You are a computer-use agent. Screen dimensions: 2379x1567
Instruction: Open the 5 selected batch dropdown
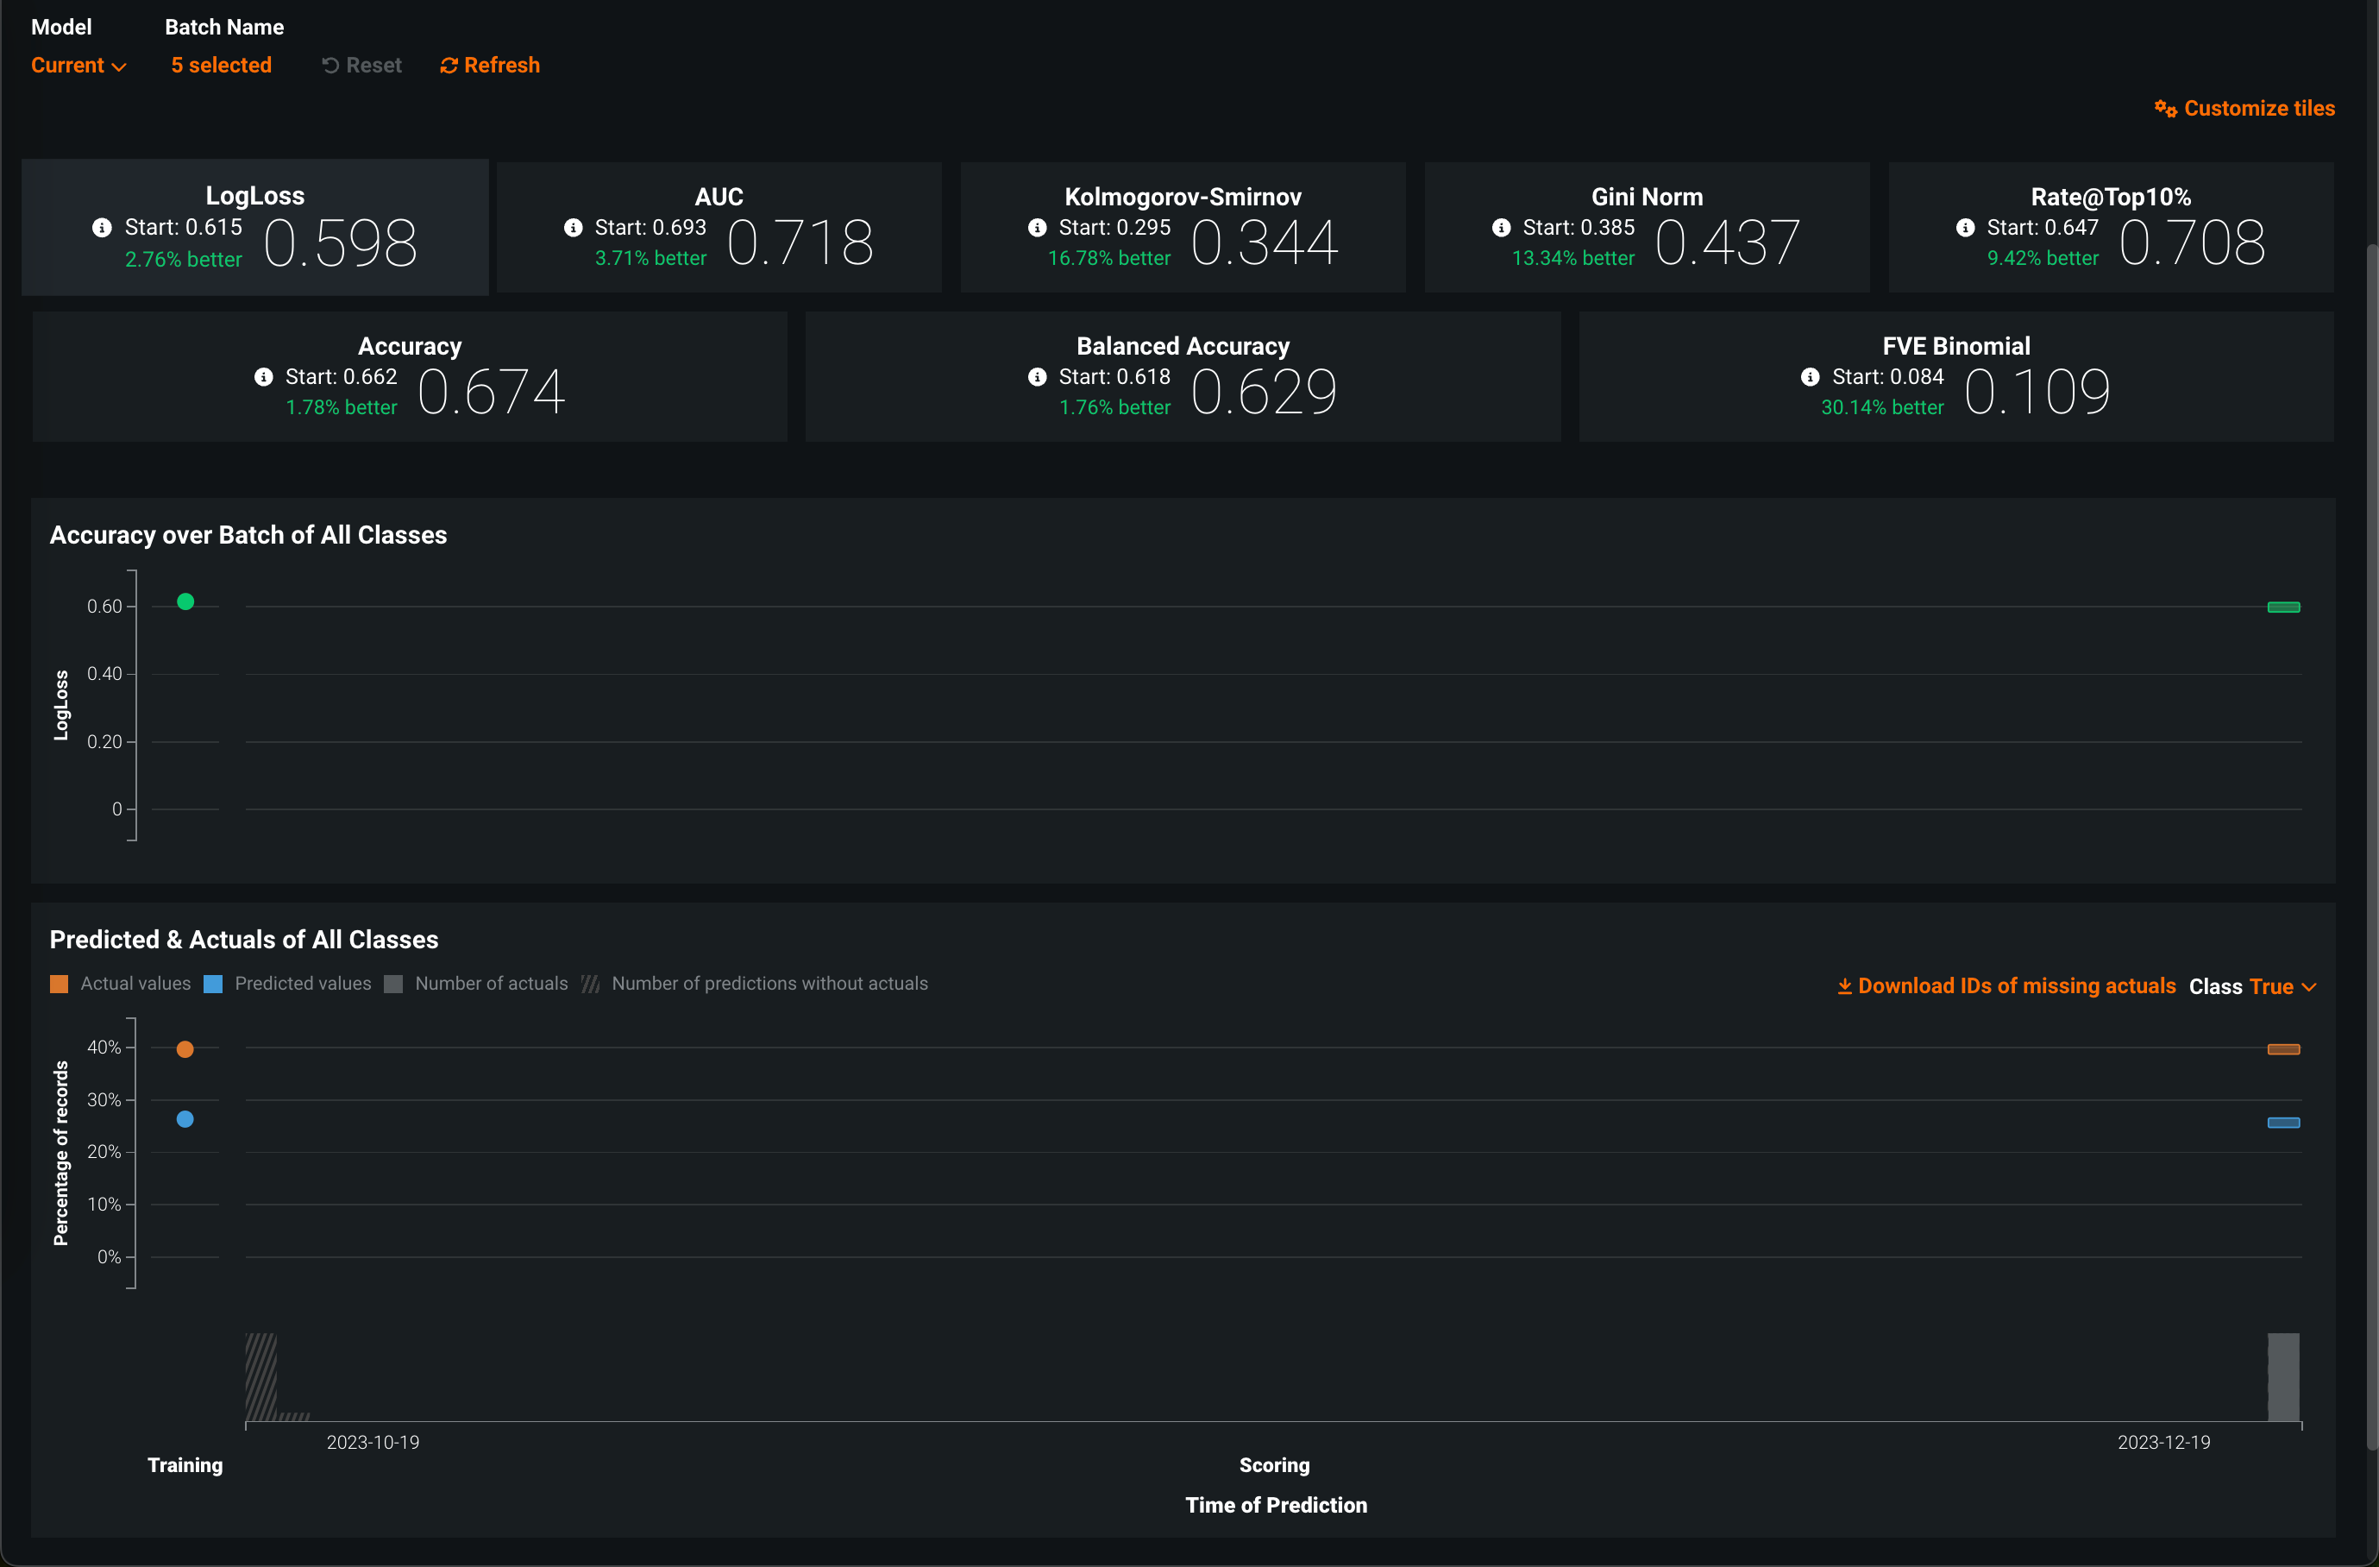(x=221, y=66)
